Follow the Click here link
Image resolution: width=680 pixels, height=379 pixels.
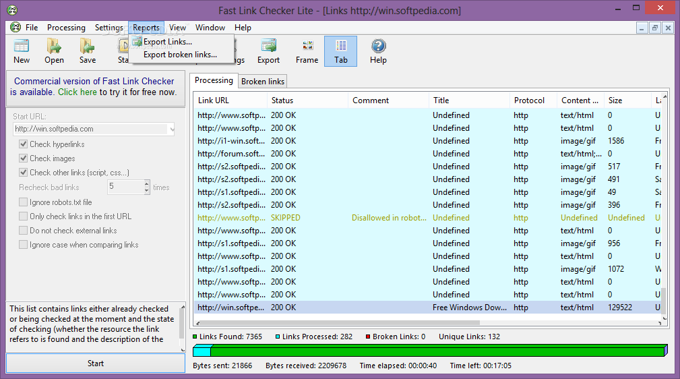point(78,92)
